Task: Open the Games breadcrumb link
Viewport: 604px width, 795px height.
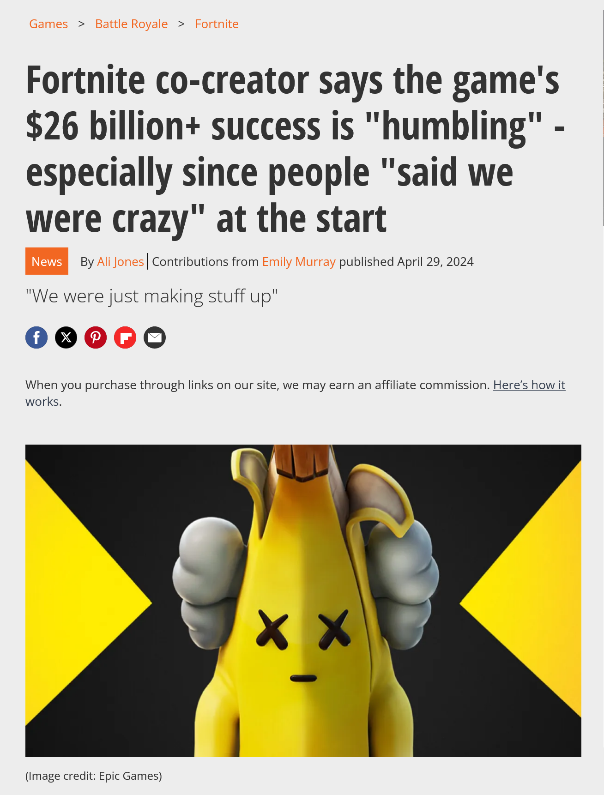Action: [x=48, y=24]
